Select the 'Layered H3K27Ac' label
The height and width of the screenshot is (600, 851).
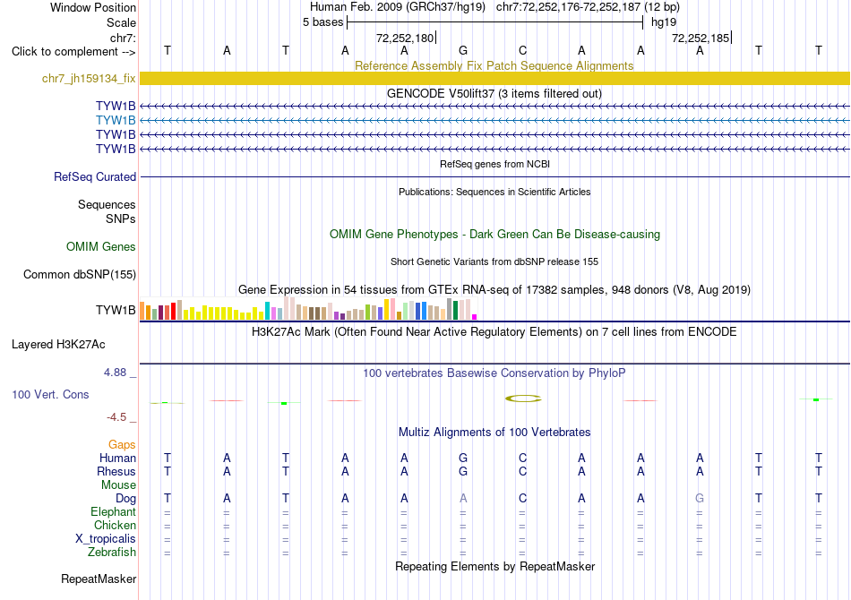click(x=58, y=345)
